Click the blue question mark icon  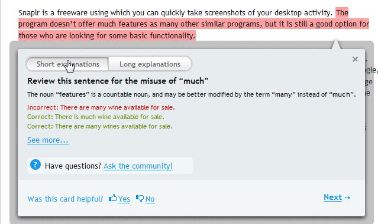click(35, 165)
